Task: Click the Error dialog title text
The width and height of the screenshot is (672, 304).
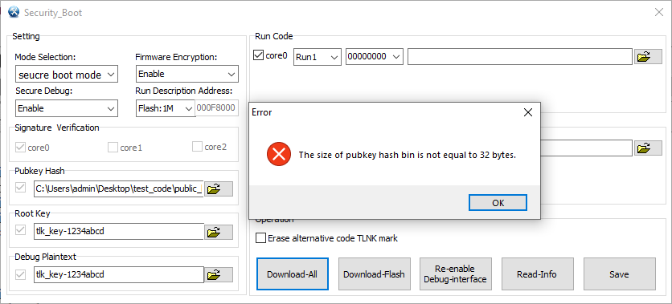Action: coord(261,112)
